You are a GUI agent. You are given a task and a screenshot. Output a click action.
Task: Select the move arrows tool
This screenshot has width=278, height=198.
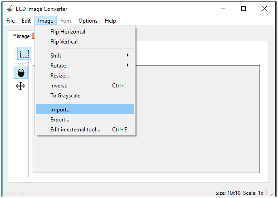point(20,86)
